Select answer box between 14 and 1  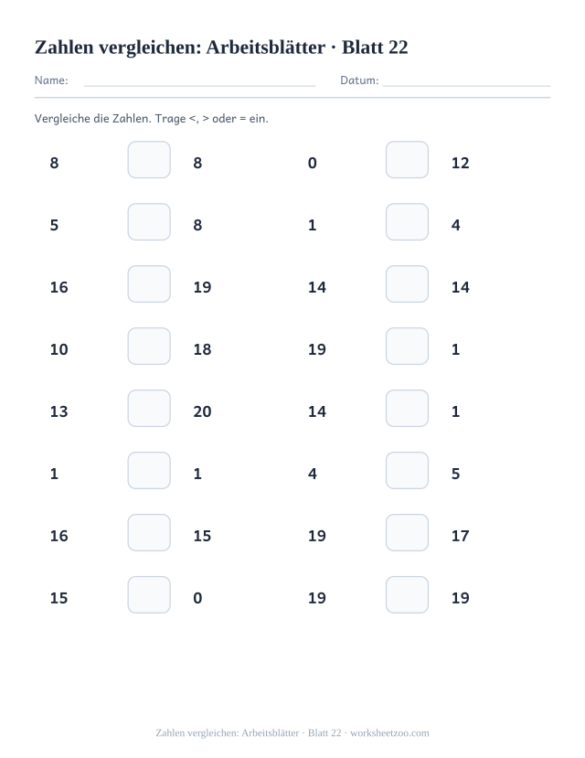pos(407,409)
